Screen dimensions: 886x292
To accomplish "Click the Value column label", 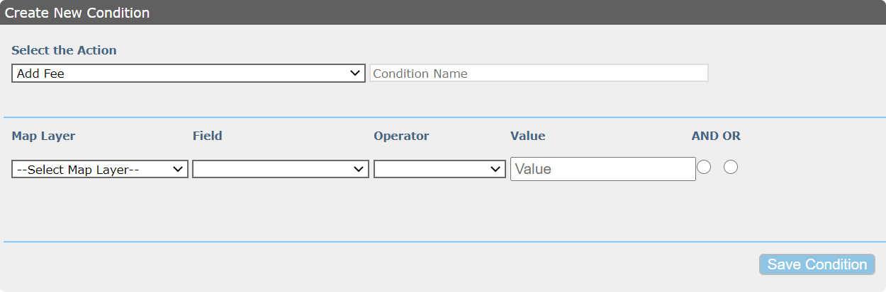I will point(528,136).
